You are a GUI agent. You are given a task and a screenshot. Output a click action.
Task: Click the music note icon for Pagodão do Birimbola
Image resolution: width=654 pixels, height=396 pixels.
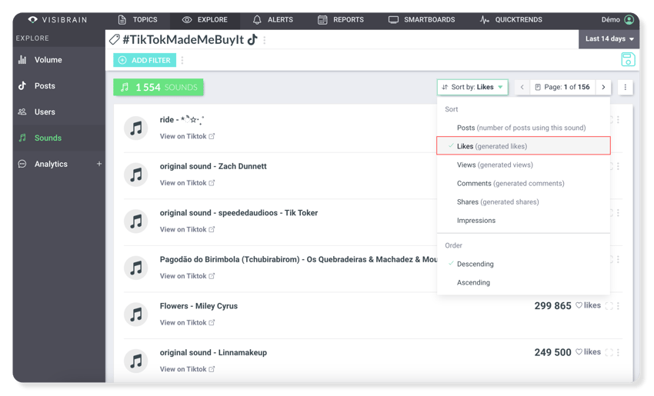pos(136,268)
